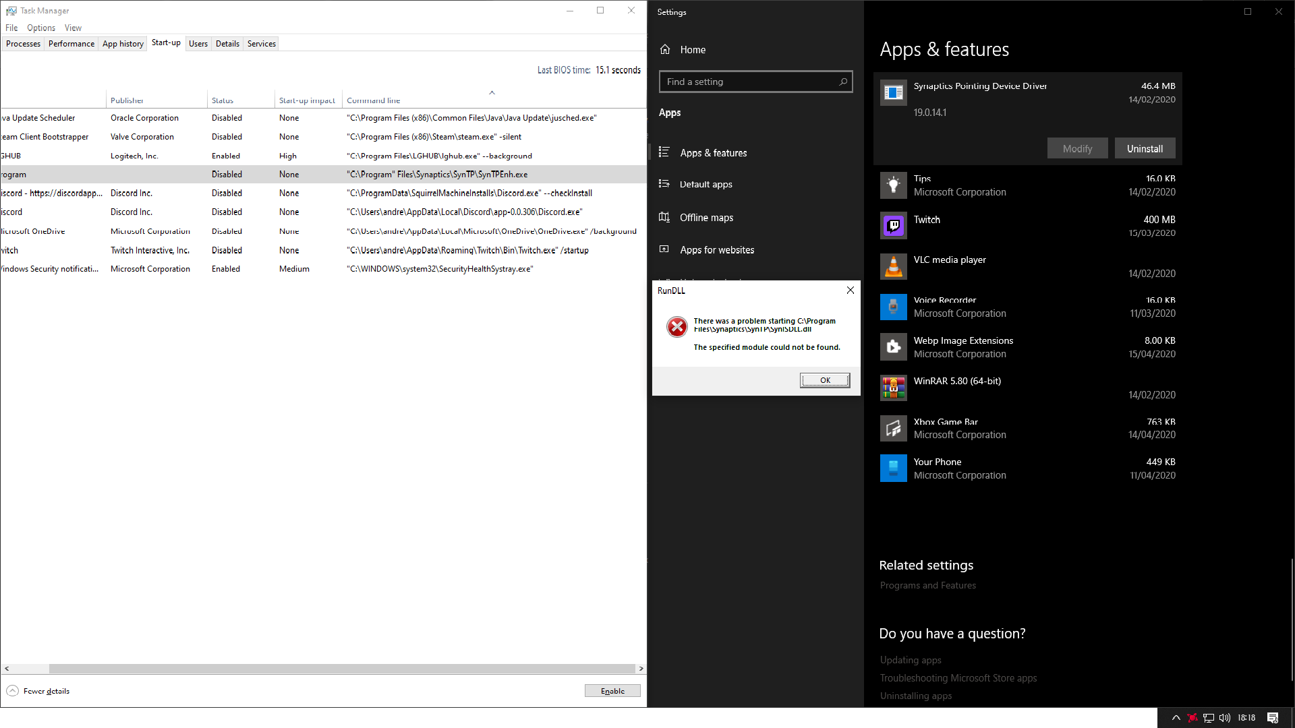Open the network icon in system tray
The width and height of the screenshot is (1295, 728).
point(1208,718)
